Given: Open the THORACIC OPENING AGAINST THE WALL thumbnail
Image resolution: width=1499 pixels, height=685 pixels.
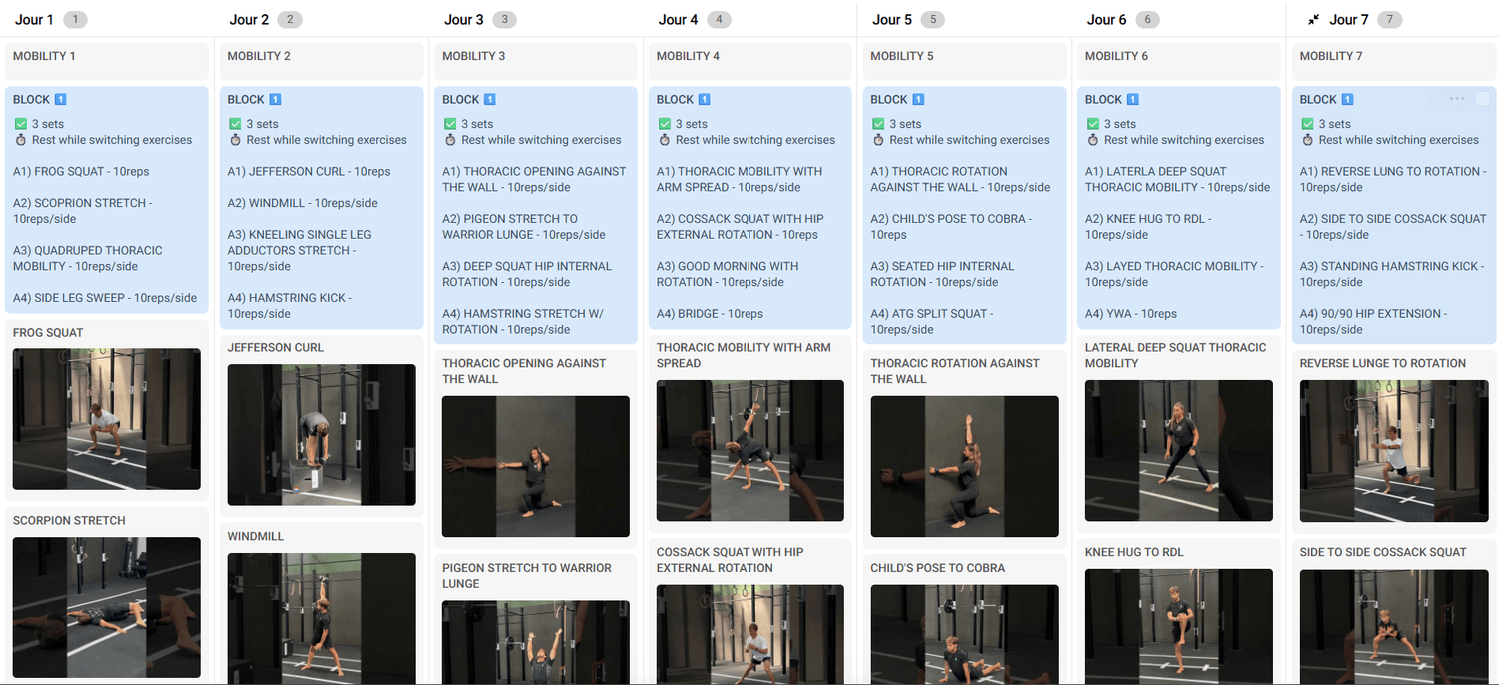Looking at the screenshot, I should [x=536, y=466].
